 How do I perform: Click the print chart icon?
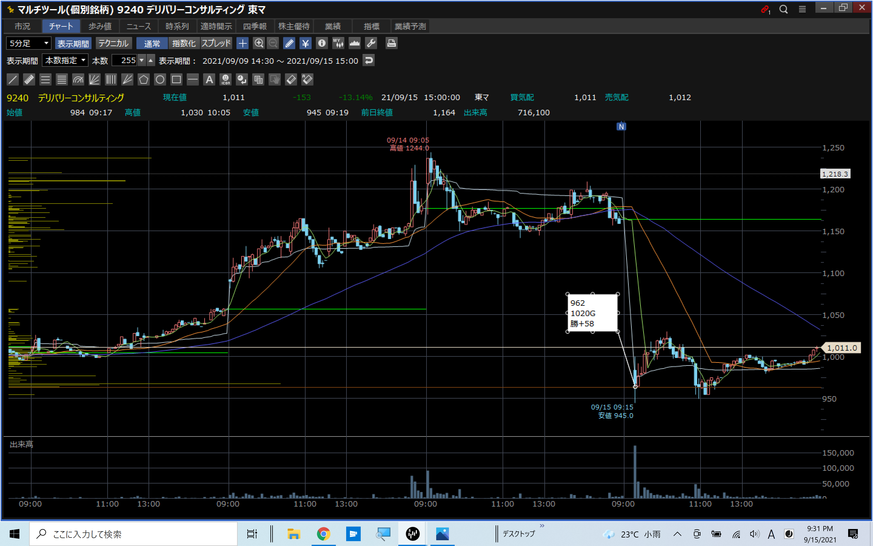(x=391, y=43)
